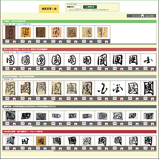Open the gray 国文研字形検索 section header
Viewport: 159px width, 159px height.
click(x=79, y=77)
